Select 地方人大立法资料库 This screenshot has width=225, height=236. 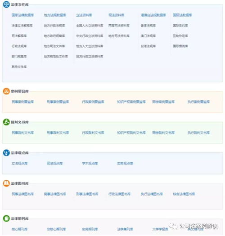point(90,46)
